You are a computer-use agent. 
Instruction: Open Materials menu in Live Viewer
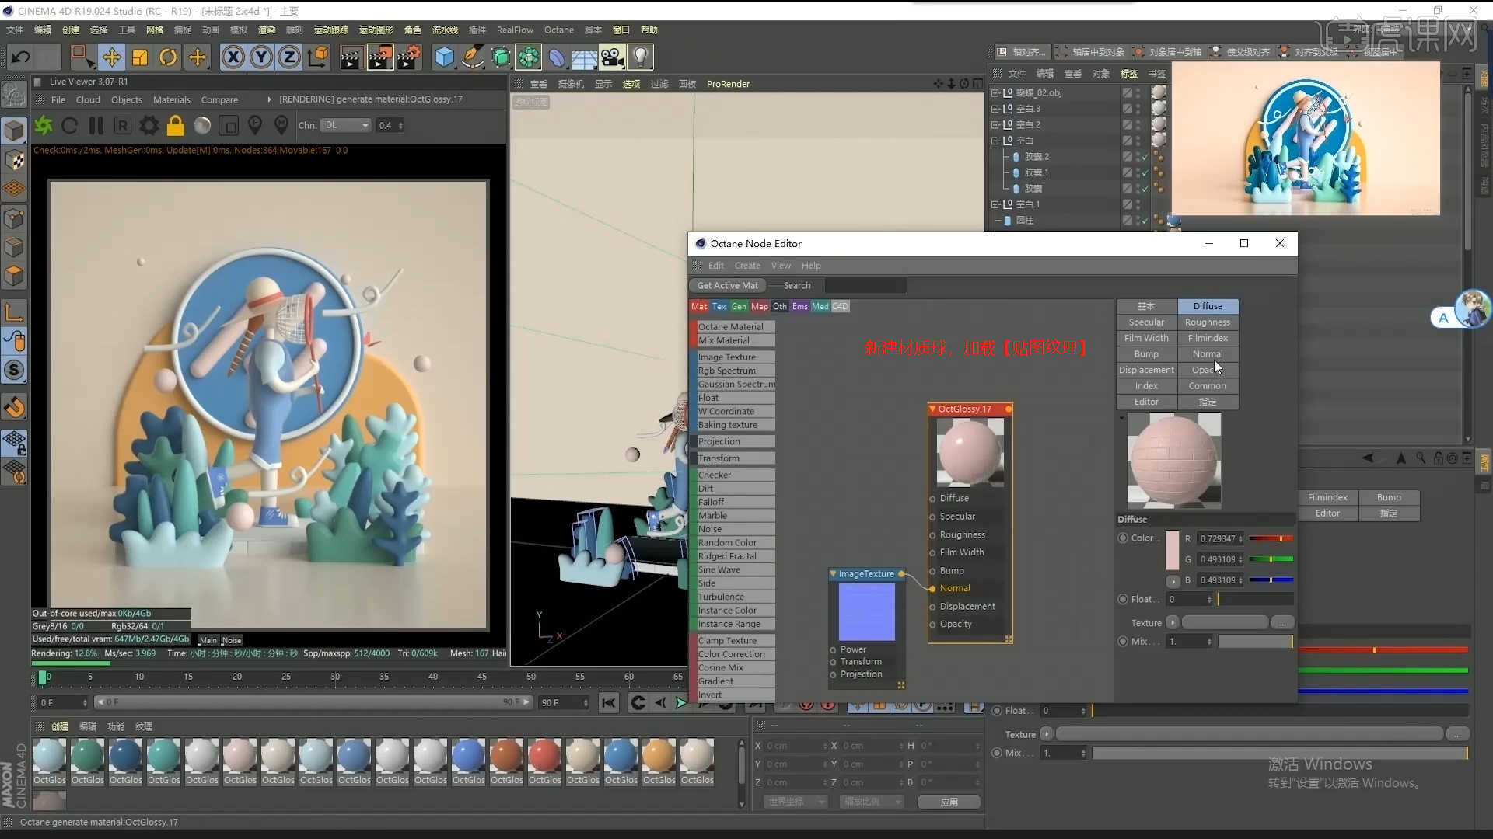click(x=172, y=99)
